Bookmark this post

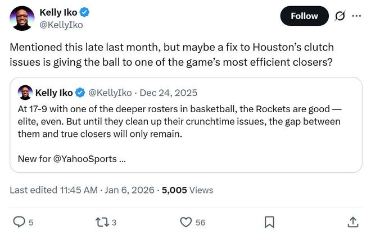(269, 222)
